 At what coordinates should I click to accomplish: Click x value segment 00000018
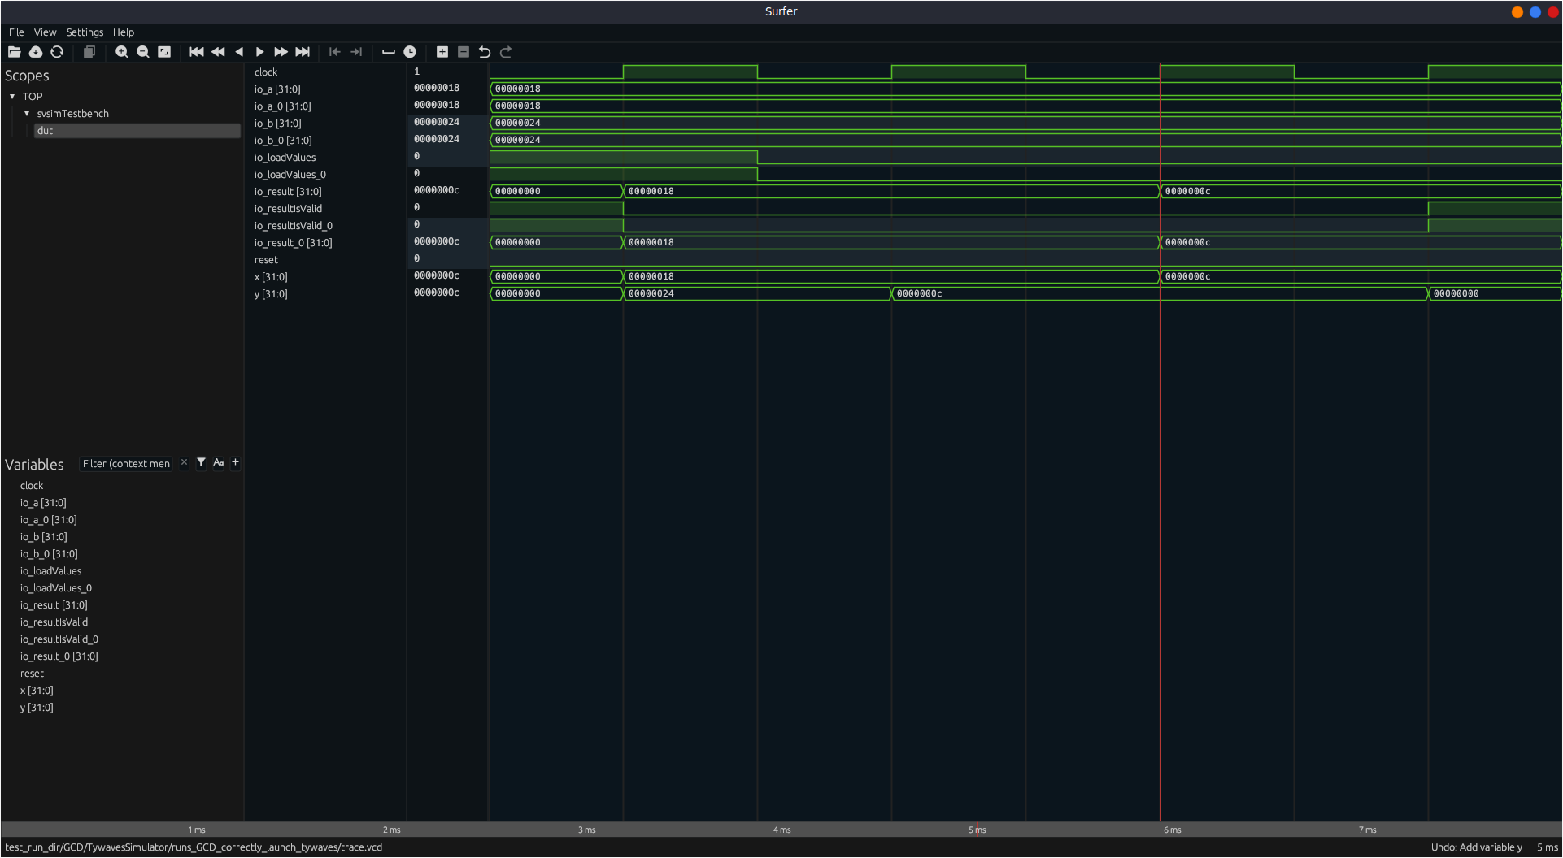pyautogui.click(x=891, y=276)
